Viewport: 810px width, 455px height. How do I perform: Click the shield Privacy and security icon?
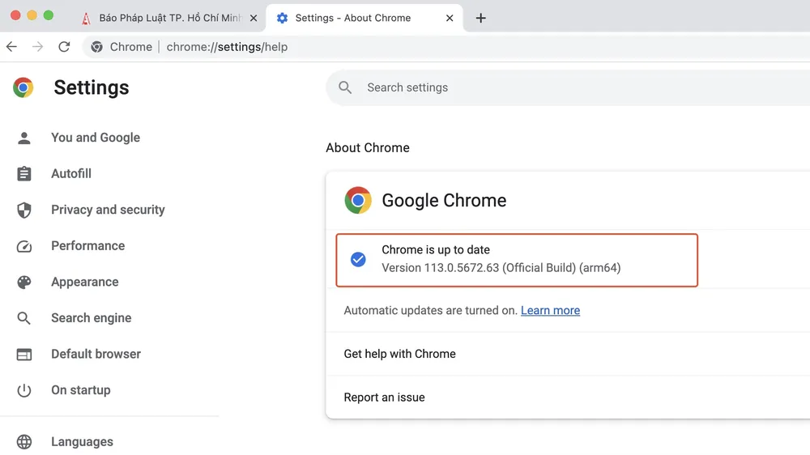(23, 210)
